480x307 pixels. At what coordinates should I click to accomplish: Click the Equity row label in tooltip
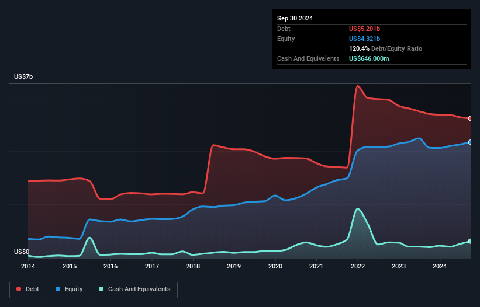pyautogui.click(x=286, y=39)
